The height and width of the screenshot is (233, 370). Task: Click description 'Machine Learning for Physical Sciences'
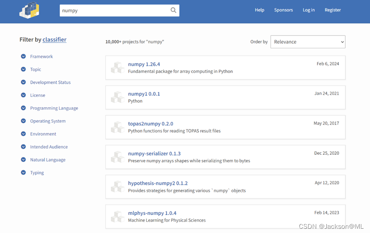(x=167, y=220)
